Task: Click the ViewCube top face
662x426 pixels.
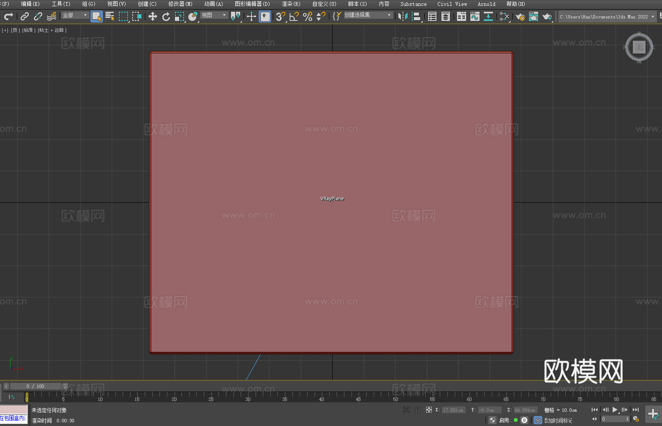Action: (639, 47)
